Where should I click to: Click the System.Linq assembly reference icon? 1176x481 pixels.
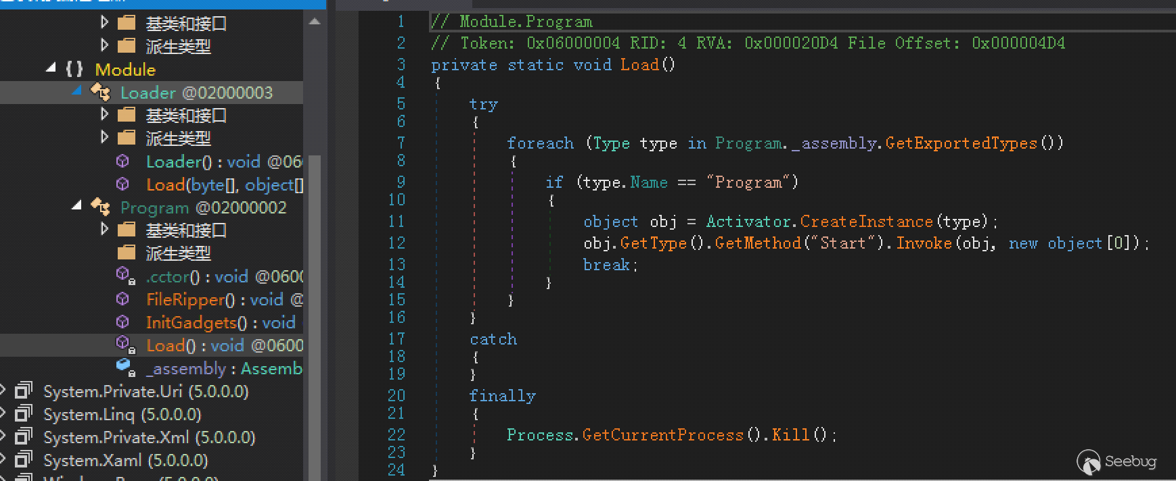[24, 414]
